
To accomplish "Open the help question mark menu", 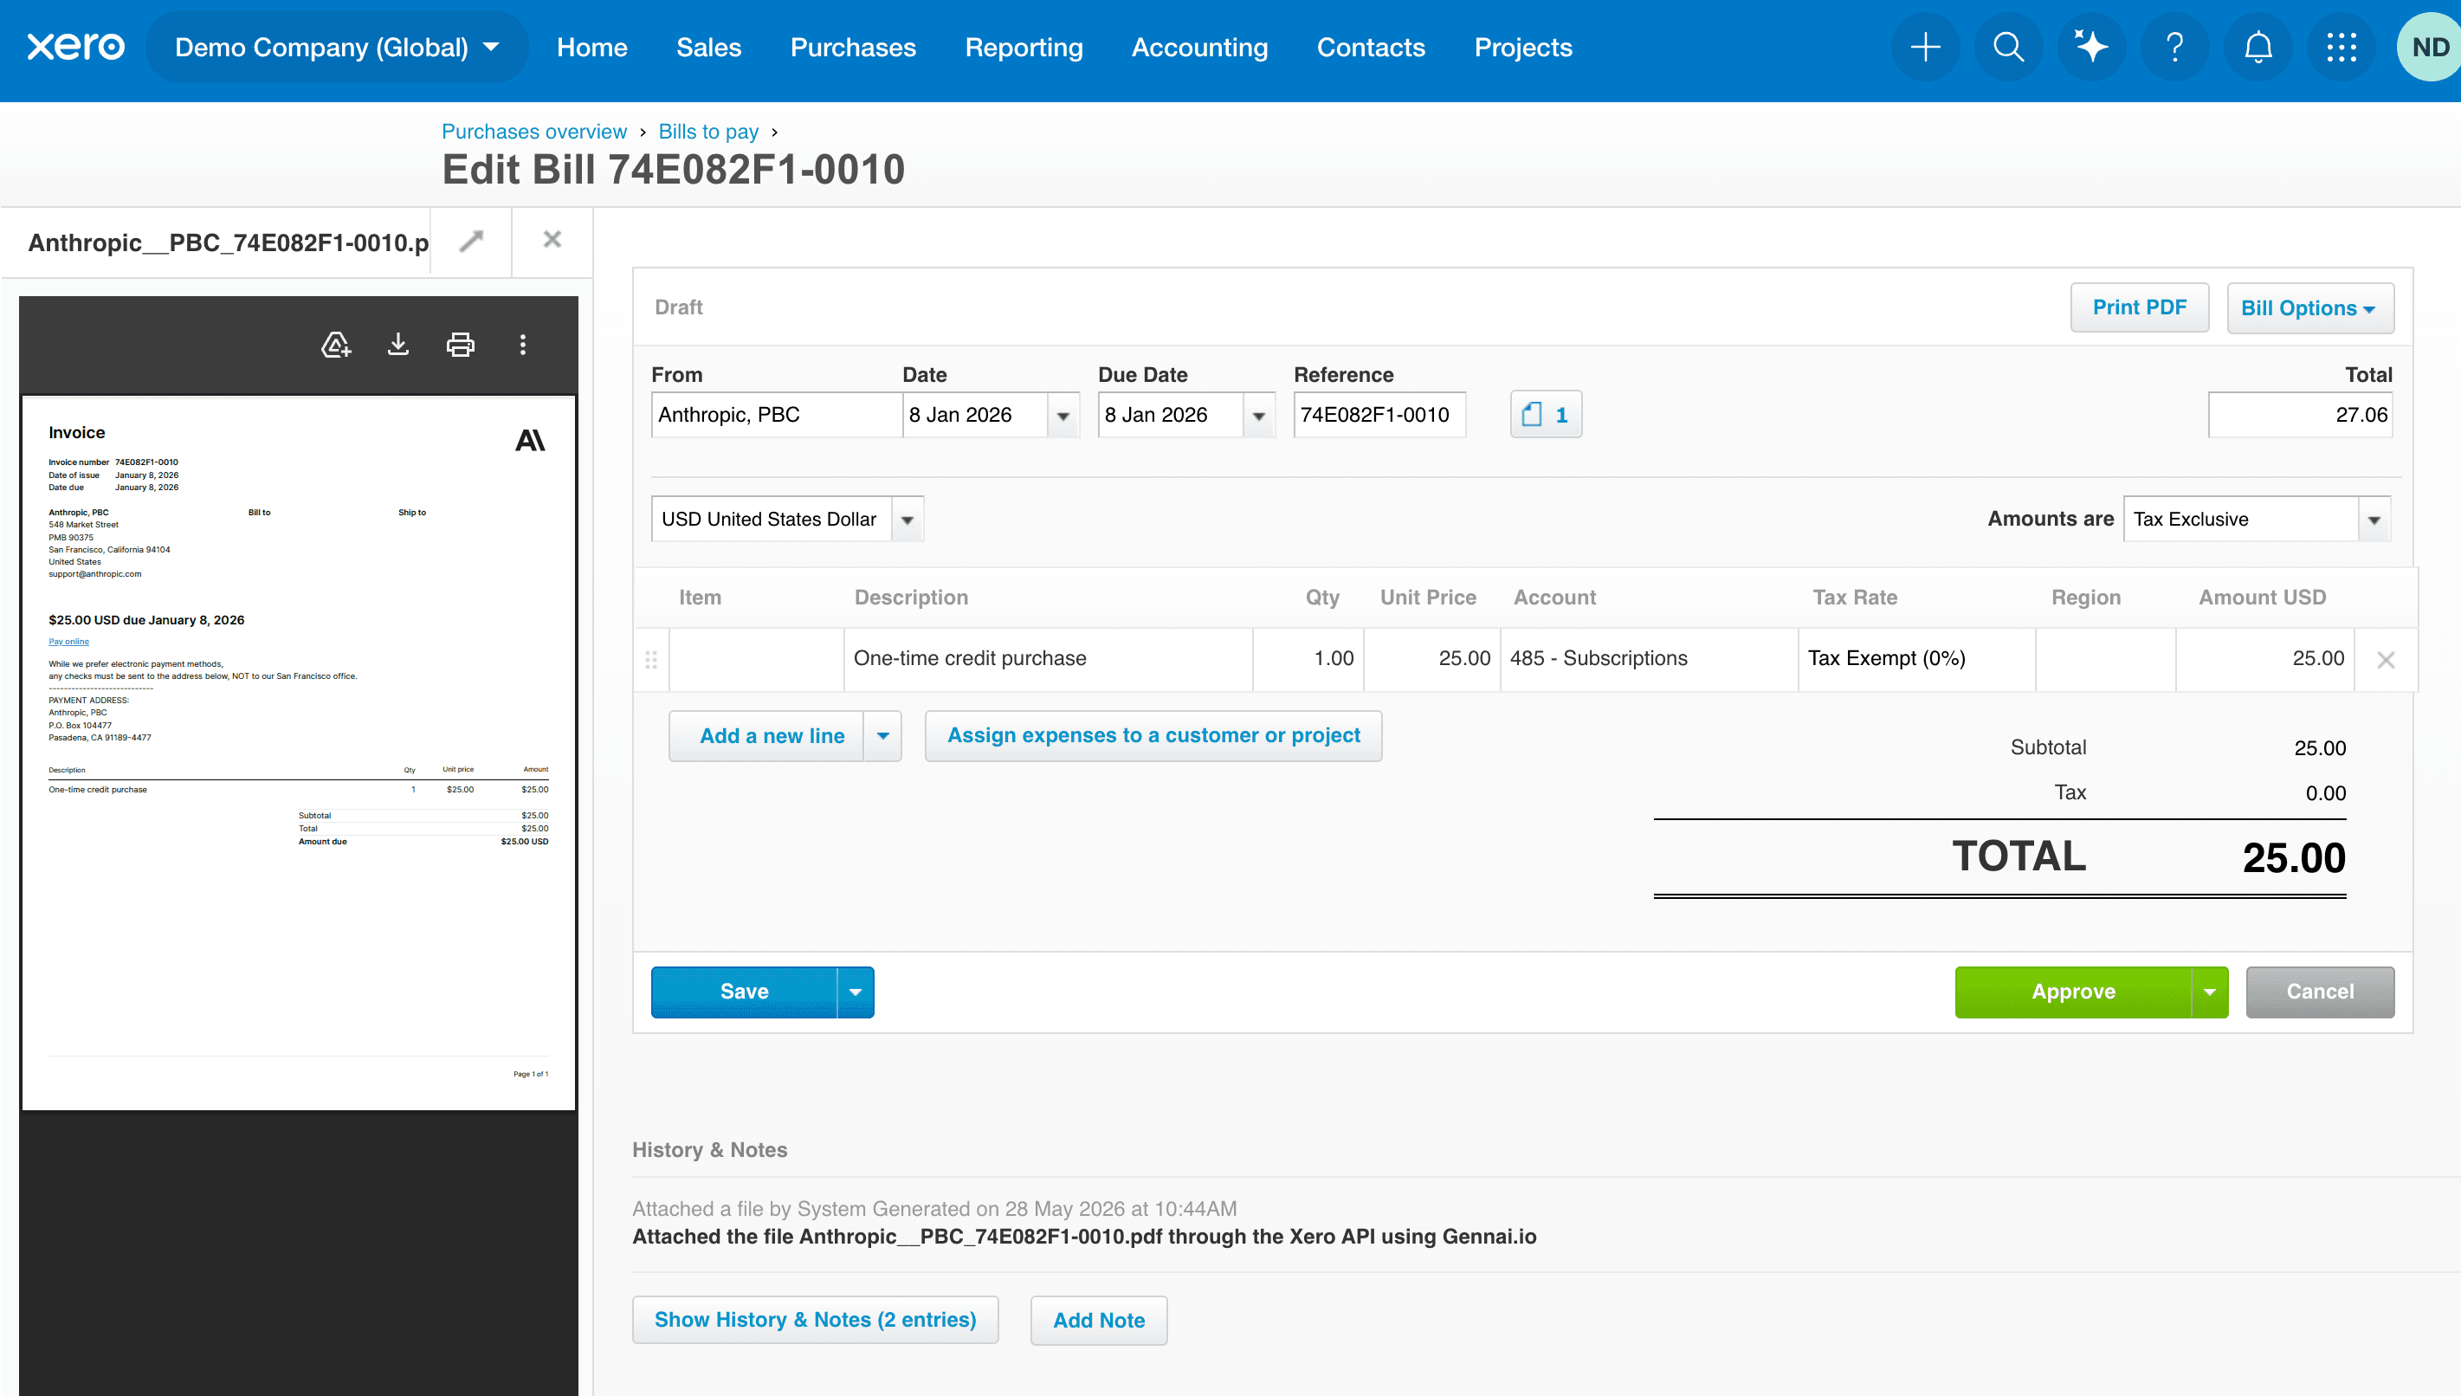I will 2174,47.
